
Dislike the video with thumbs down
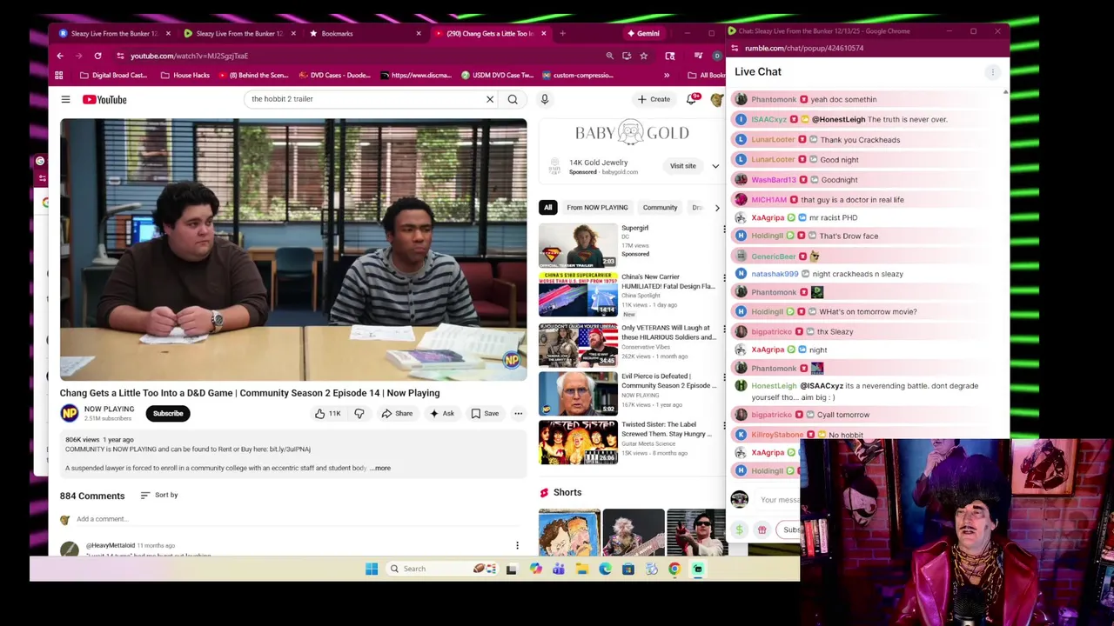[359, 414]
